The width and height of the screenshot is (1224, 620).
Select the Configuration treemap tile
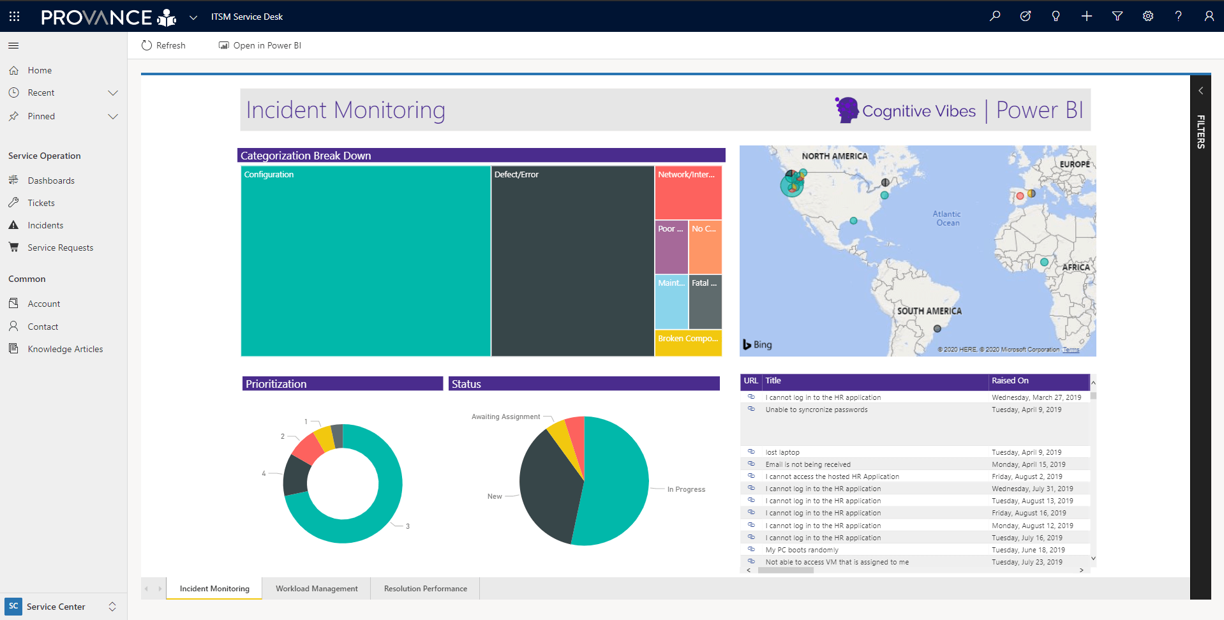tap(366, 261)
